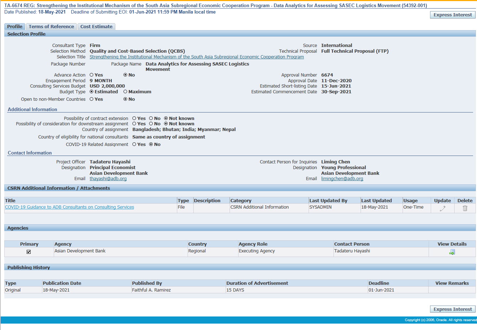477x330 pixels.
Task: Click the approval number 6674
Action: (327, 75)
